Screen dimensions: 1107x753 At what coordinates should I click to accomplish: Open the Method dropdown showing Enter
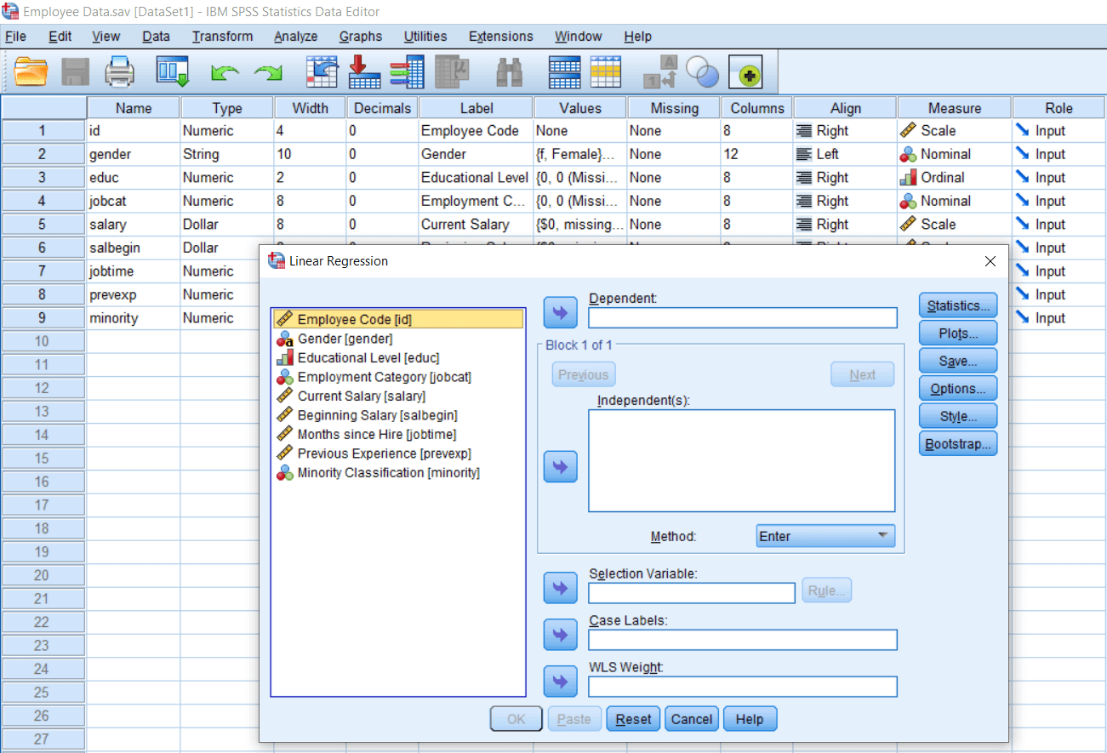[x=825, y=536]
